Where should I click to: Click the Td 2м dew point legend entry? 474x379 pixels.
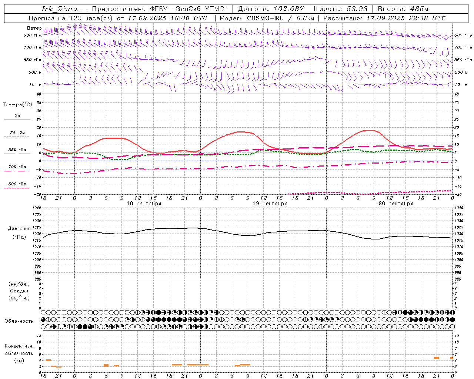(x=17, y=133)
